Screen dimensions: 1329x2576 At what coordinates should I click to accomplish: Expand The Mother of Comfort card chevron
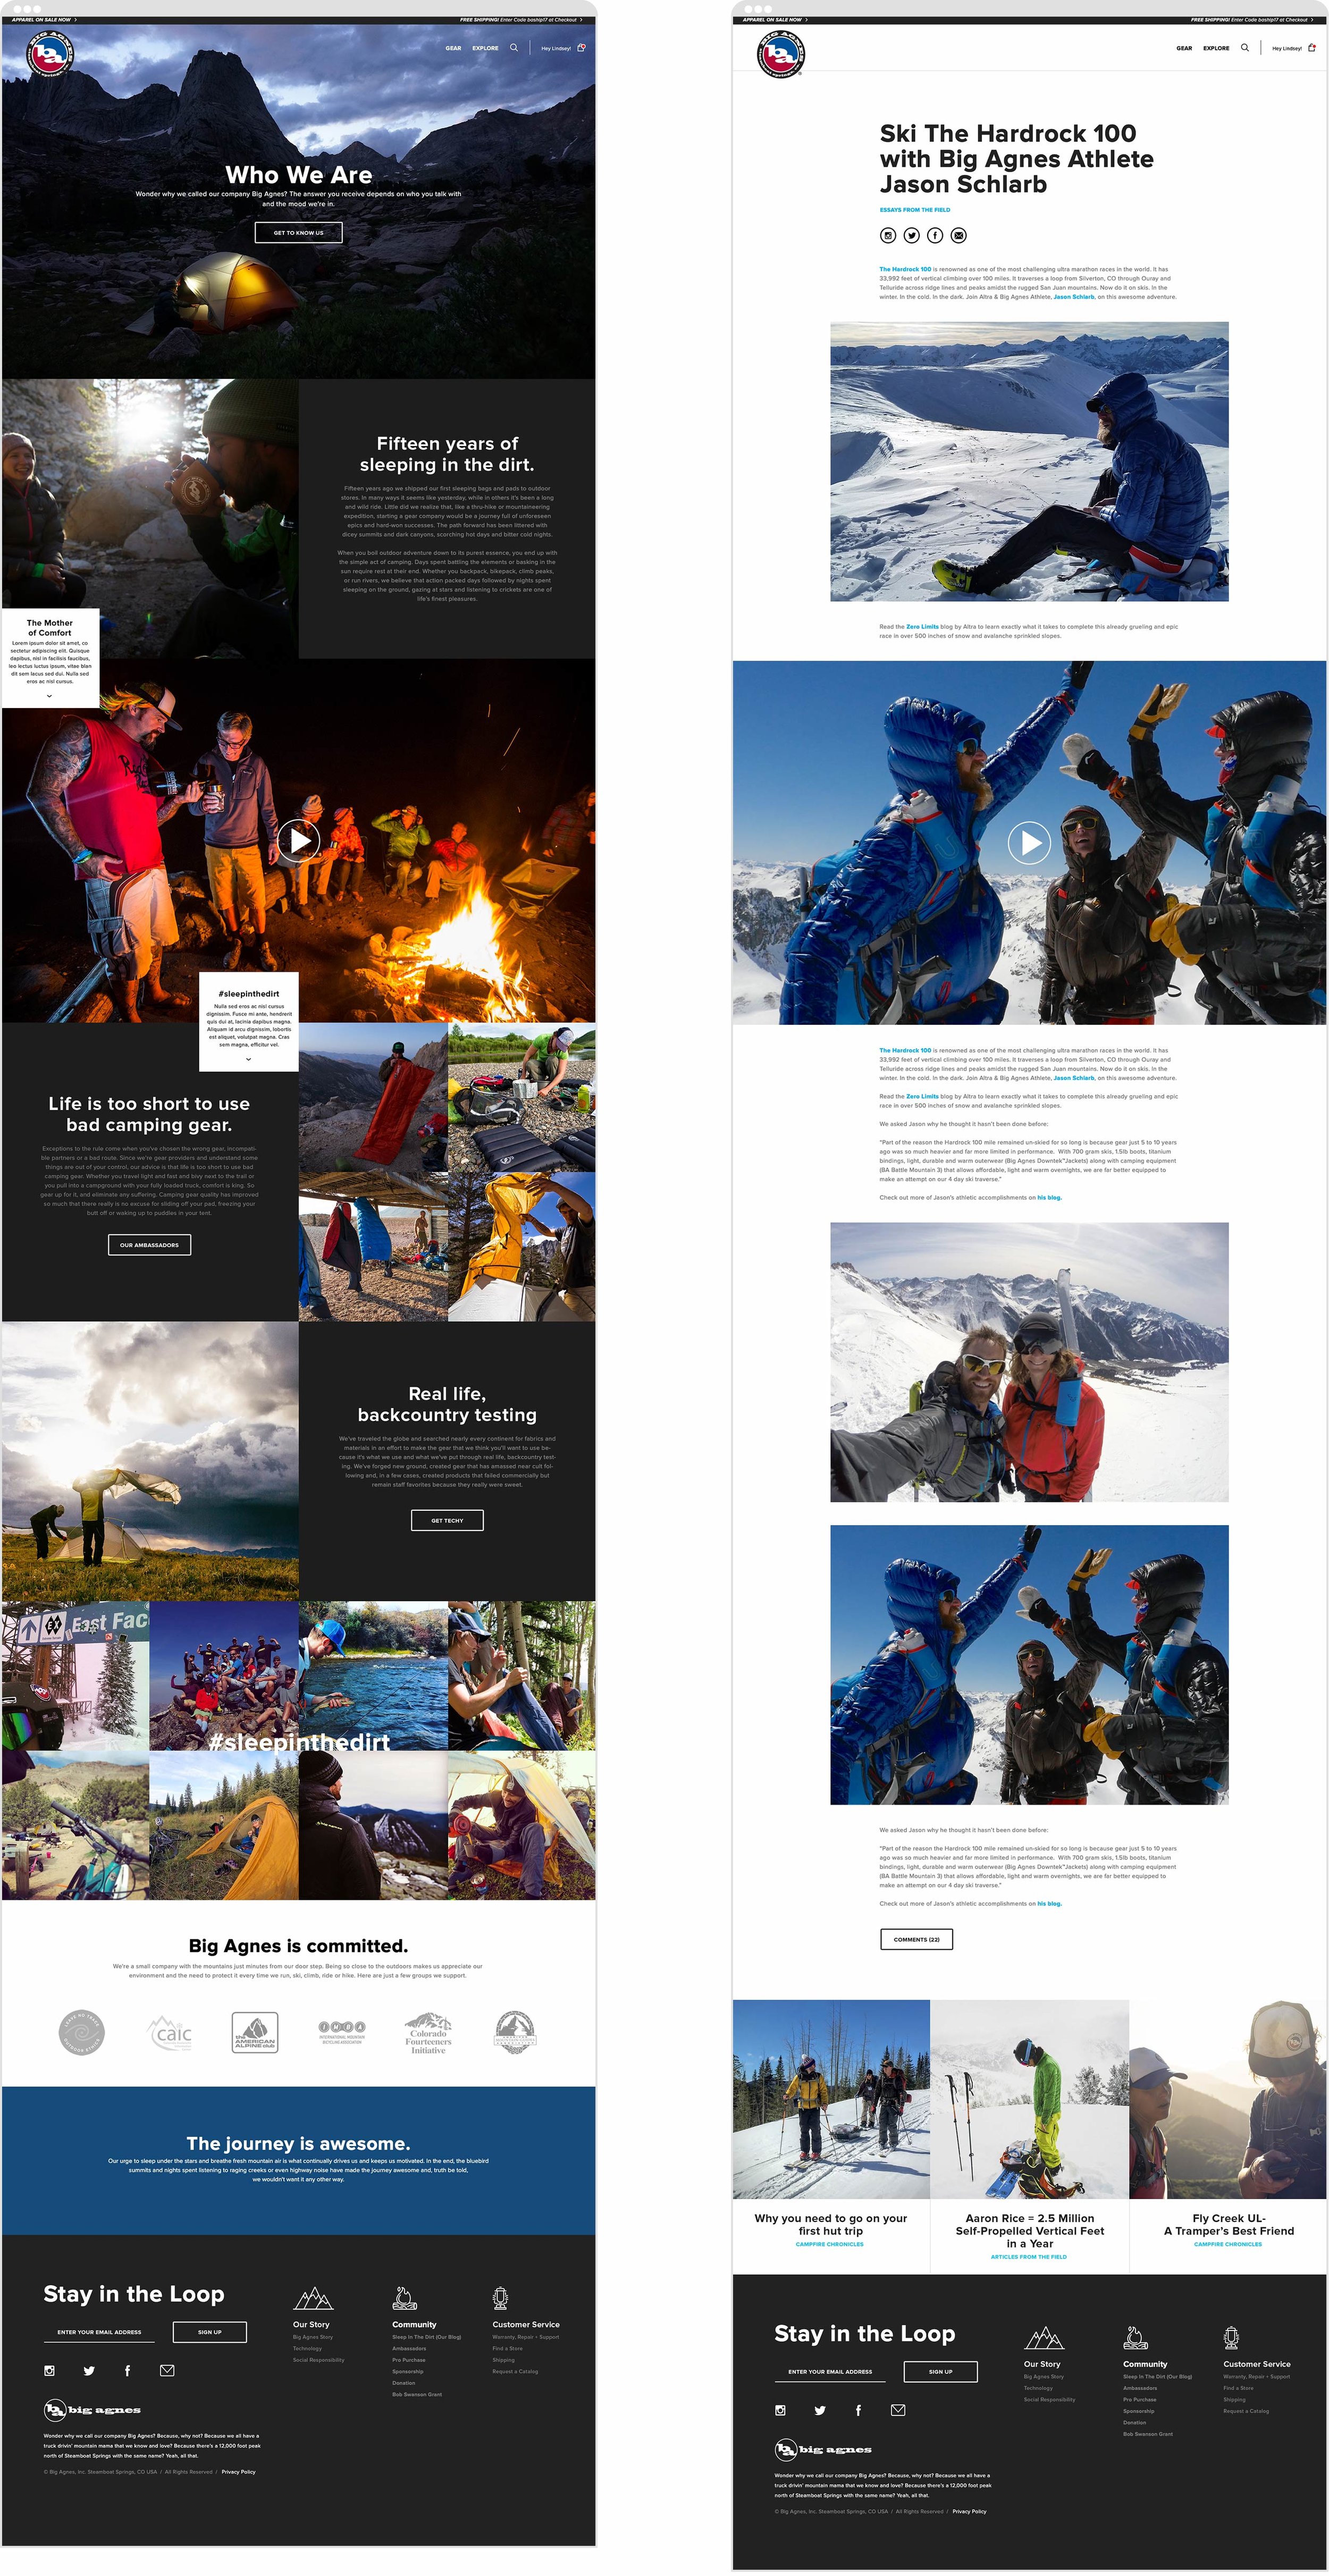(x=49, y=696)
